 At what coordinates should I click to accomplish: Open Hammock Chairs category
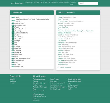[x=68, y=48]
